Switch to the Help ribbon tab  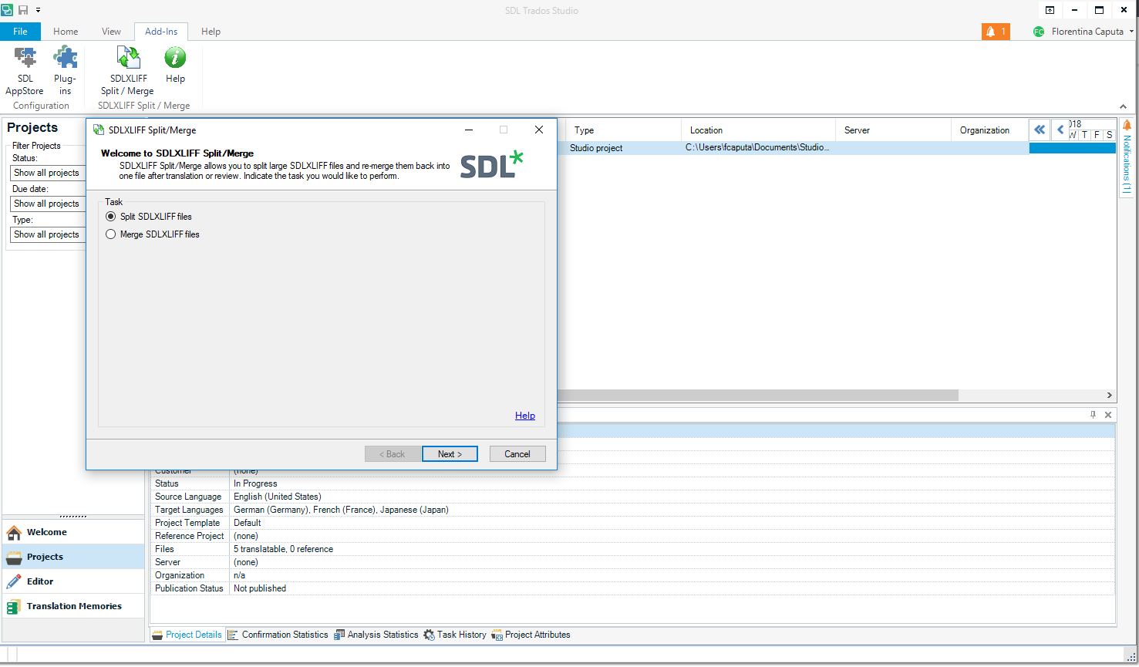pos(211,32)
